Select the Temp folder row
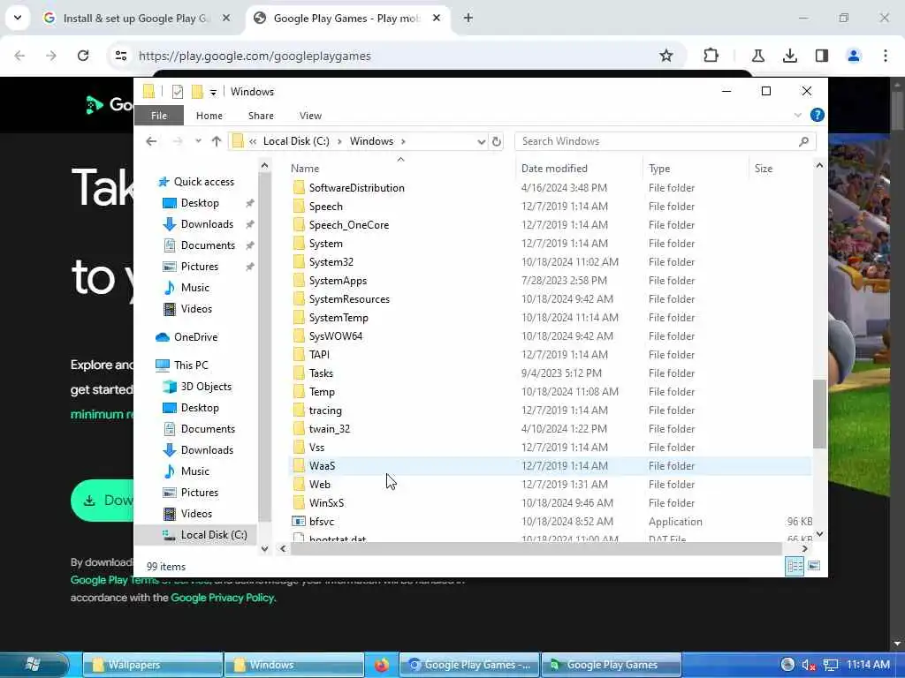Image resolution: width=905 pixels, height=678 pixels. (x=550, y=392)
